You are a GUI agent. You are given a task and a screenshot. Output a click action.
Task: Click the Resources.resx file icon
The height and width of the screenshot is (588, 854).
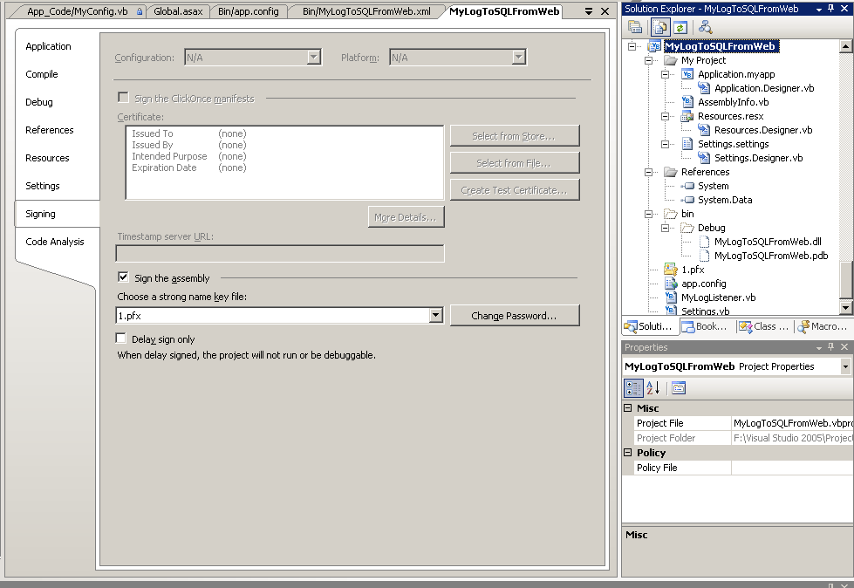click(687, 115)
